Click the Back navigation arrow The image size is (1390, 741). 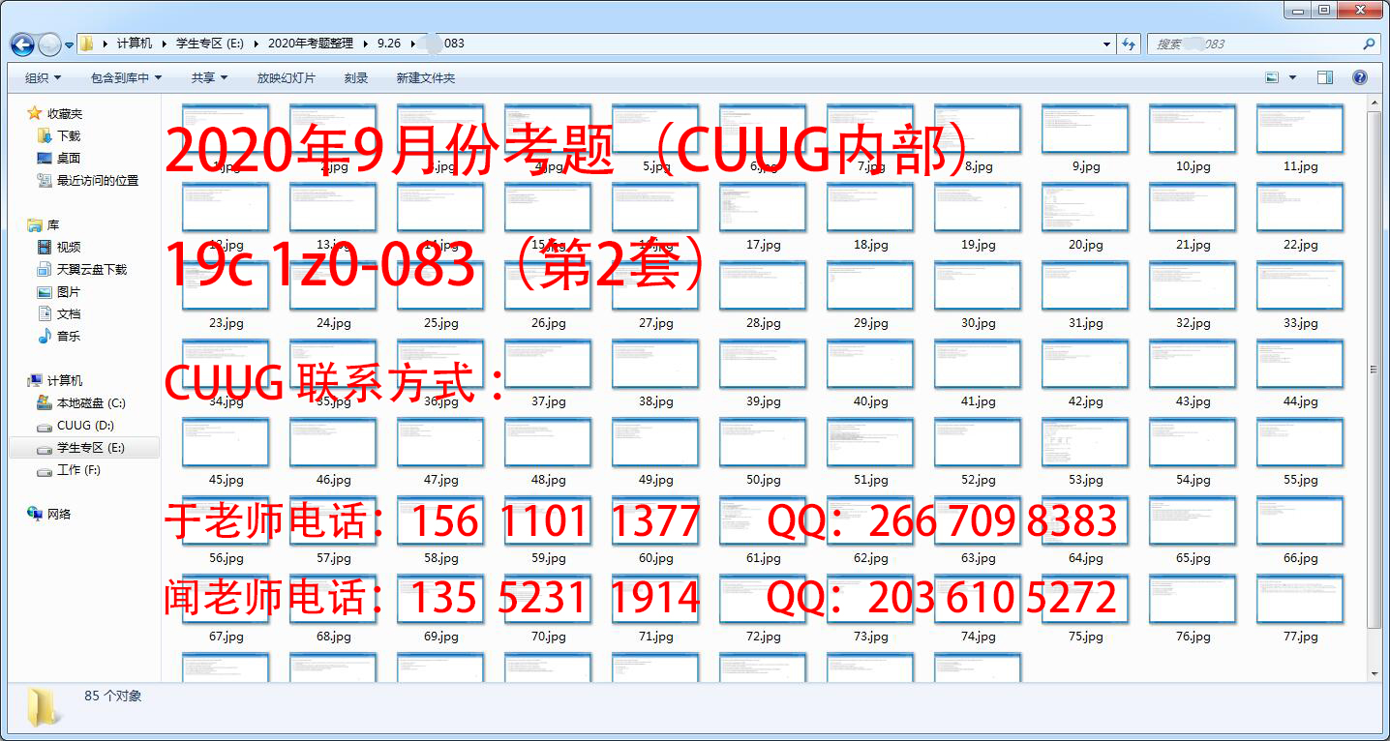[23, 44]
